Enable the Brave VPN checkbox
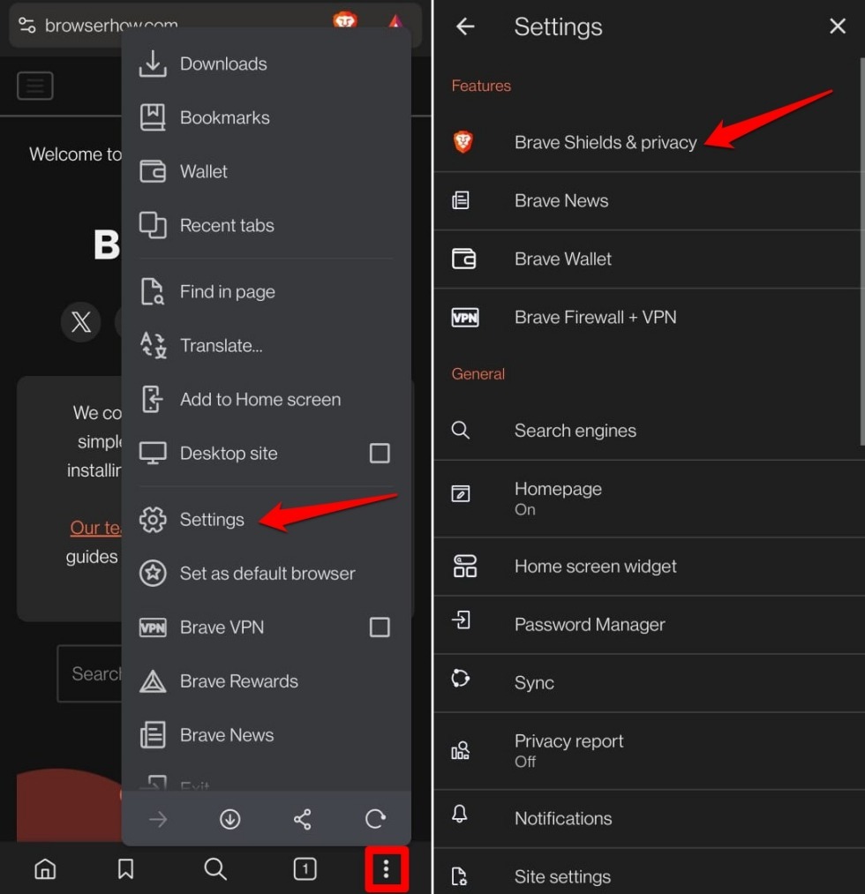 (x=380, y=627)
